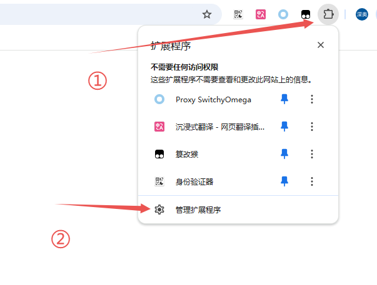This screenshot has width=377, height=285.
Task: Toggle the pin for 篡改猴
Action: 284,154
